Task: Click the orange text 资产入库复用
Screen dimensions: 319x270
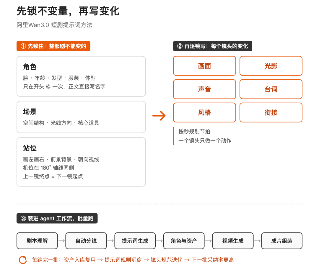Action: 79,260
